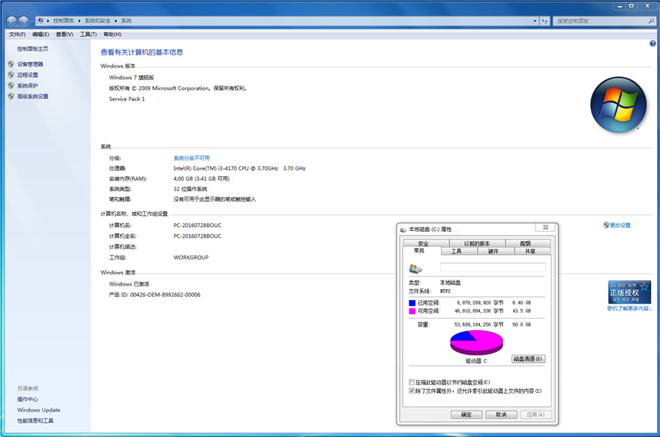Open the 帮助(H) menu
This screenshot has height=437, width=660.
click(112, 34)
